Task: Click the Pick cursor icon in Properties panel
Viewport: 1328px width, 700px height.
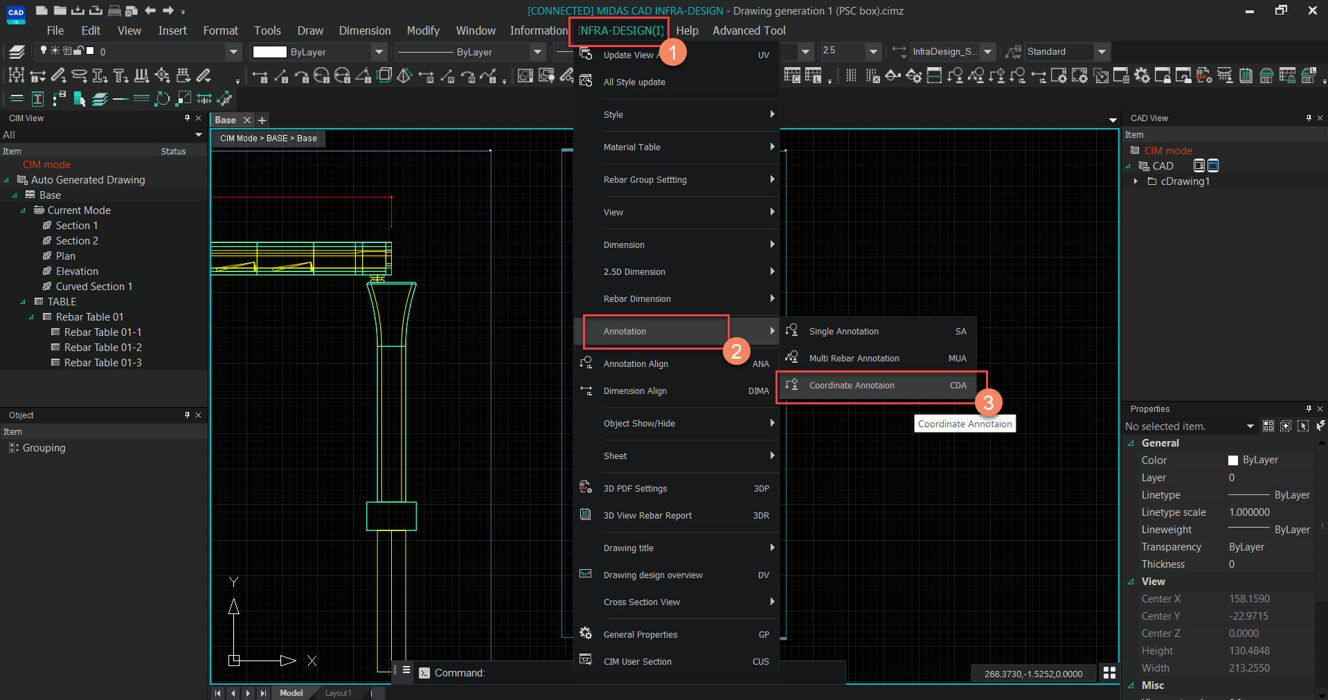Action: [x=1303, y=426]
